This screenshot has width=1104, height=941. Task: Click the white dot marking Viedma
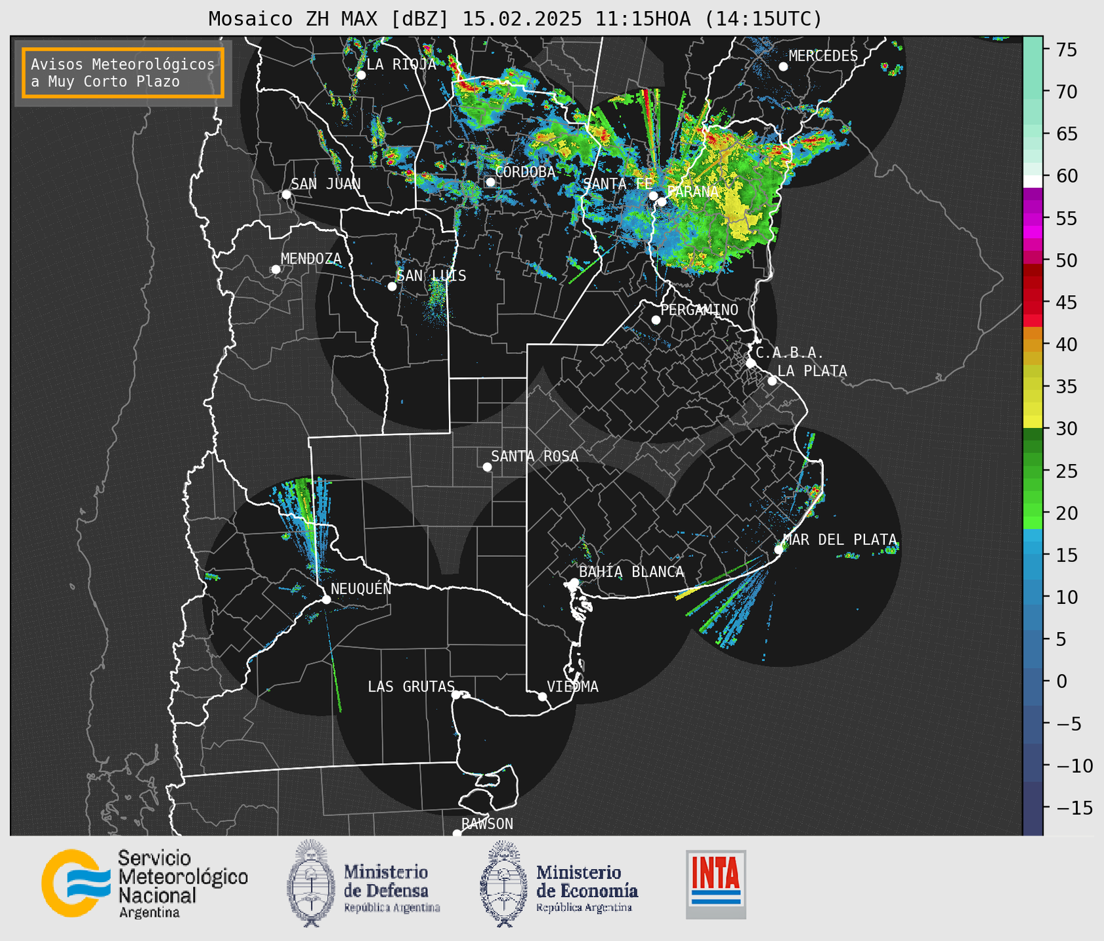tap(542, 696)
